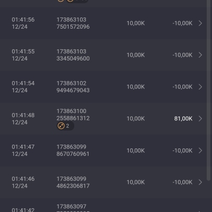Image resolution: width=212 pixels, height=212 pixels.
Task: Click timestamp 01:41:56 12/24
Action: 23,23
